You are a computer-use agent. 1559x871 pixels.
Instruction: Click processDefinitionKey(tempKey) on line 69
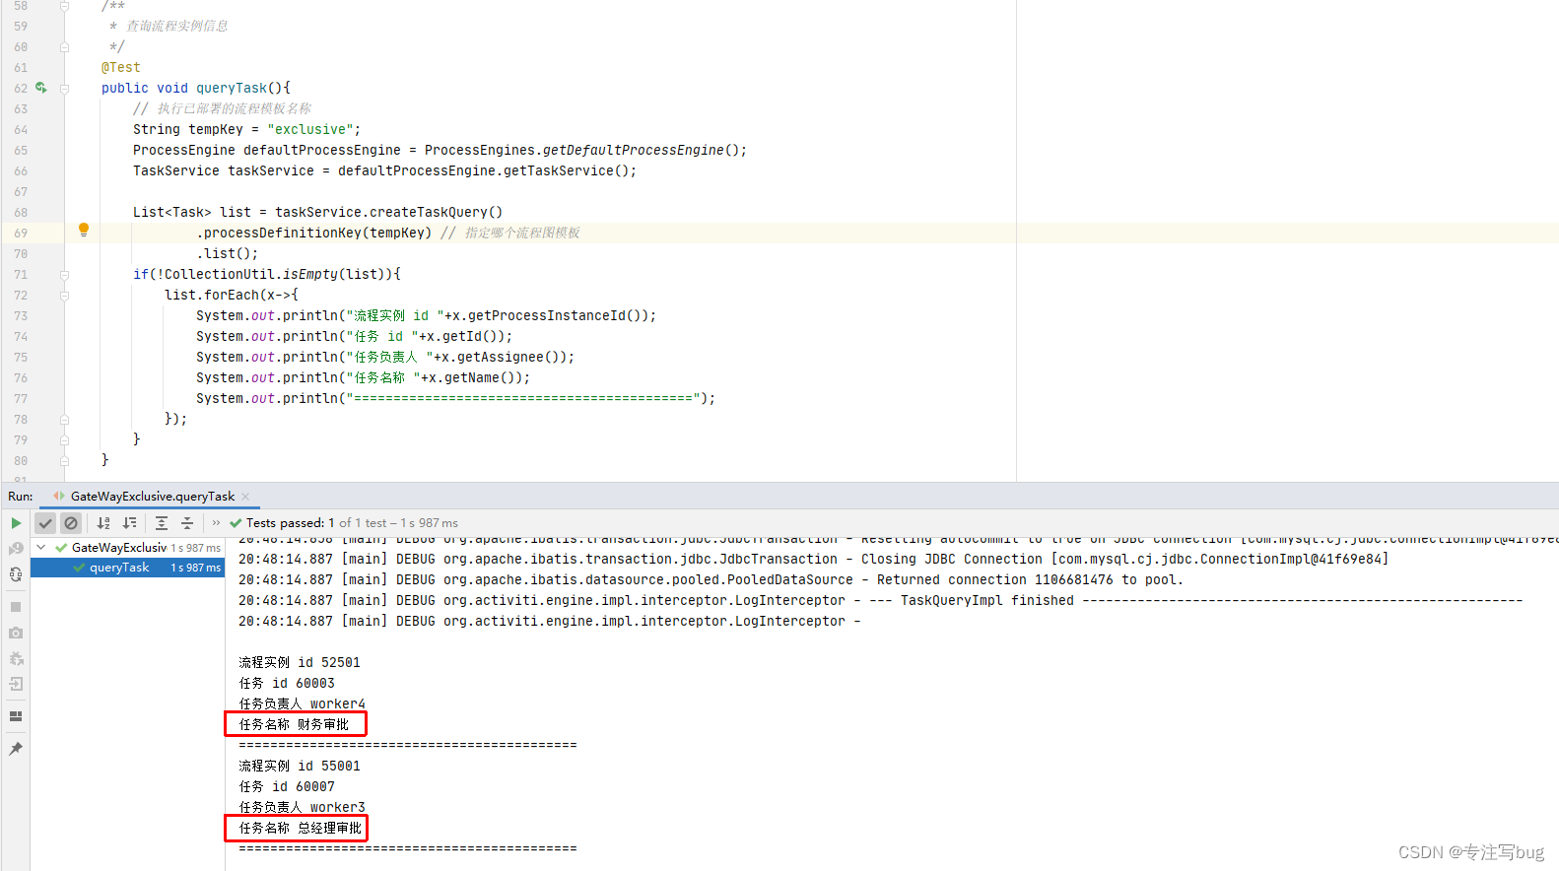(x=314, y=233)
